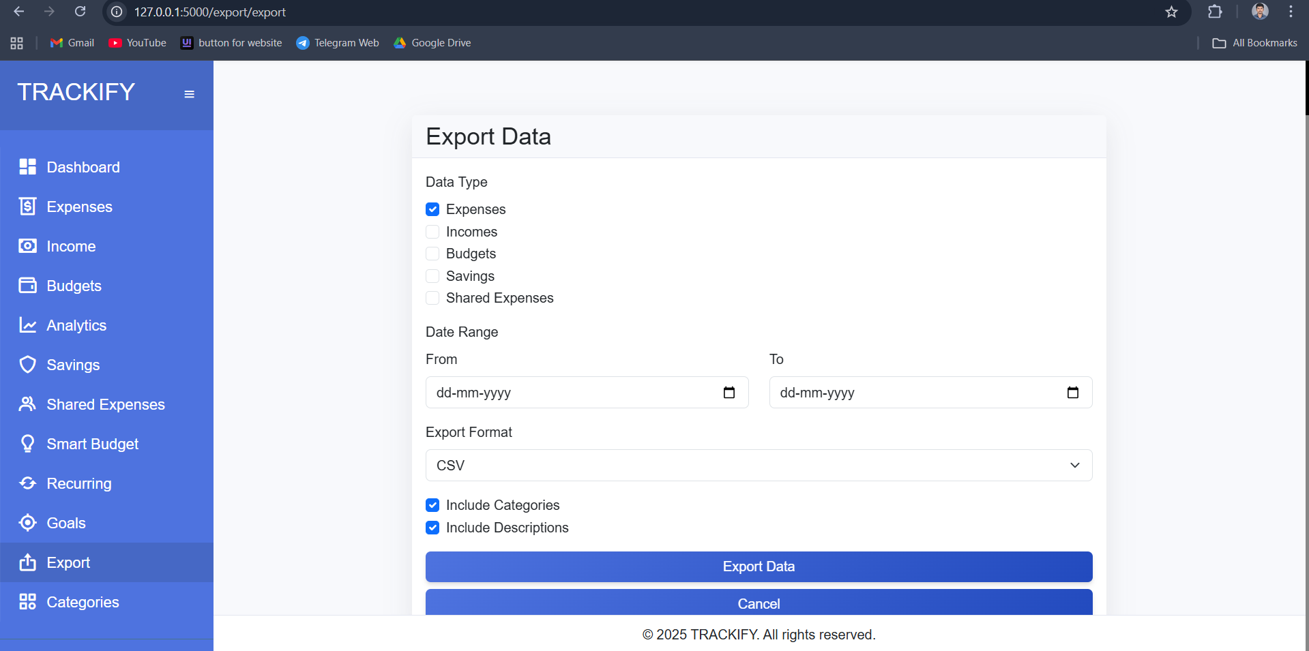Click the Savings shield icon in sidebar
1309x651 pixels.
point(27,365)
